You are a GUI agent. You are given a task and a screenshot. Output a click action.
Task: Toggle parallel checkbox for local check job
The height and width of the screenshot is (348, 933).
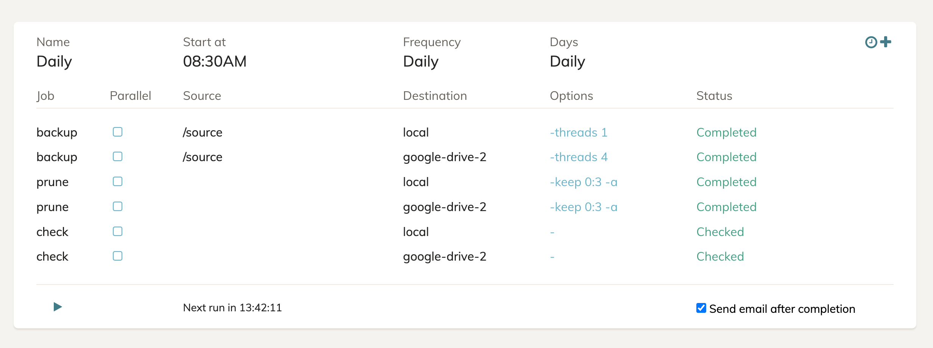[117, 231]
